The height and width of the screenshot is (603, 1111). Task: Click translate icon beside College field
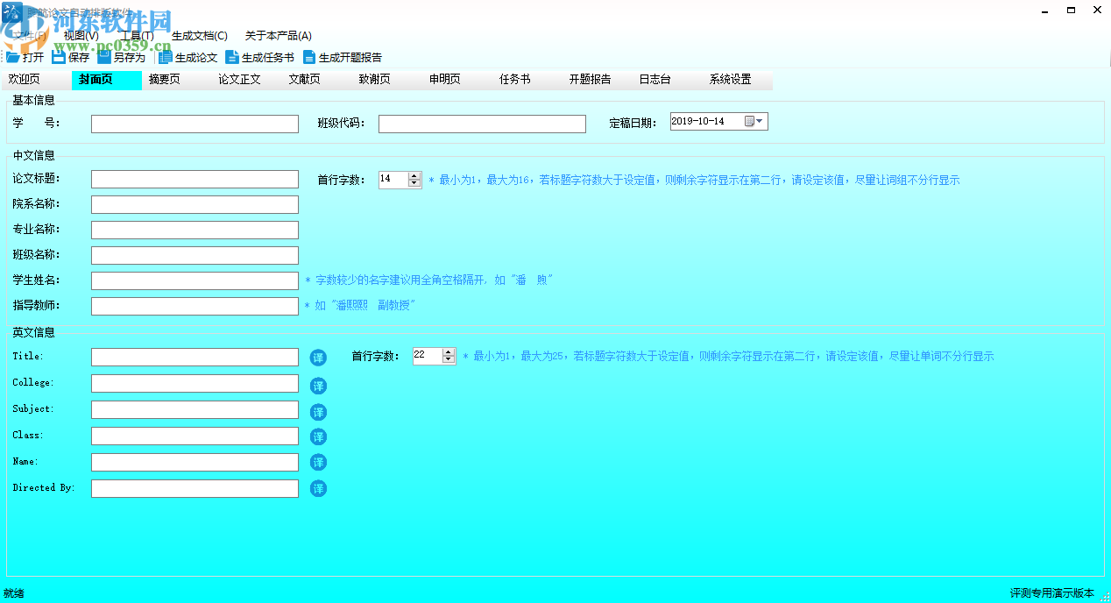tap(318, 386)
